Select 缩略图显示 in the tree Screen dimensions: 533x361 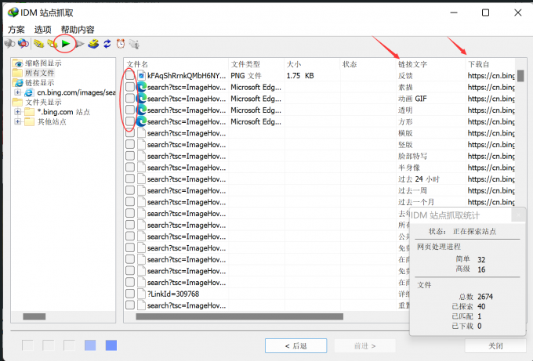(x=43, y=63)
